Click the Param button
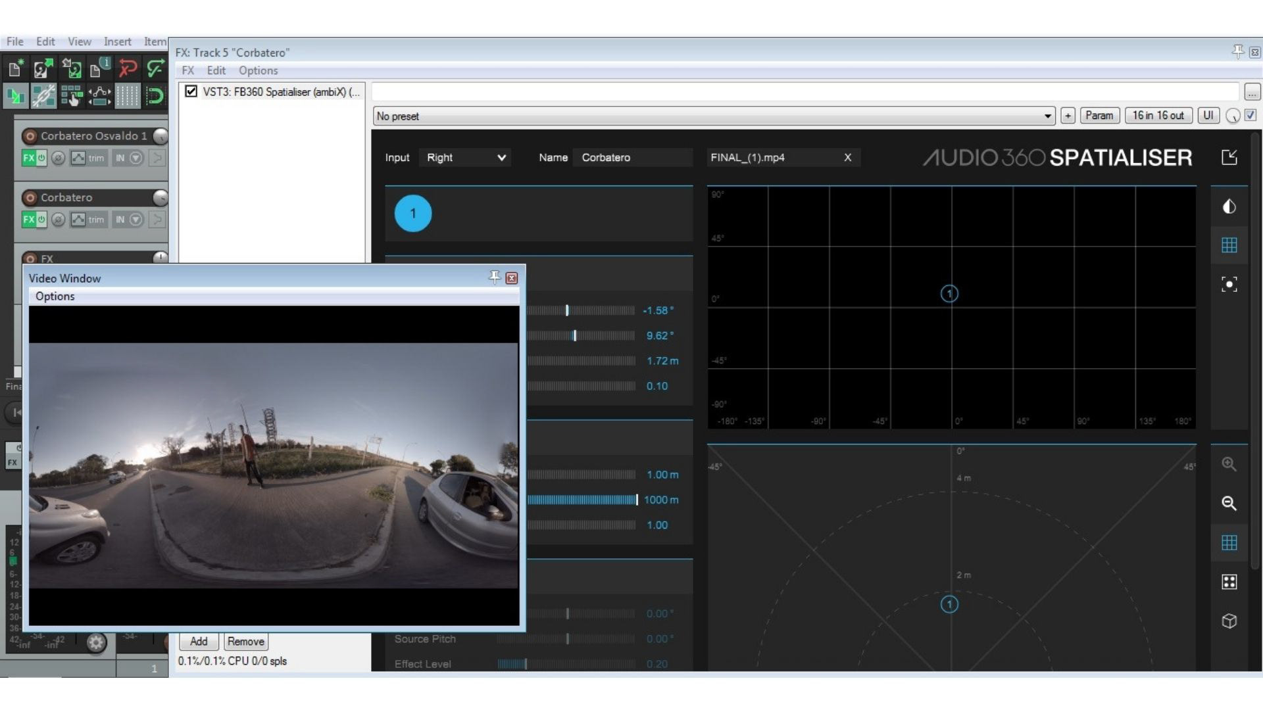Viewport: 1263px width, 710px height. [x=1099, y=116]
